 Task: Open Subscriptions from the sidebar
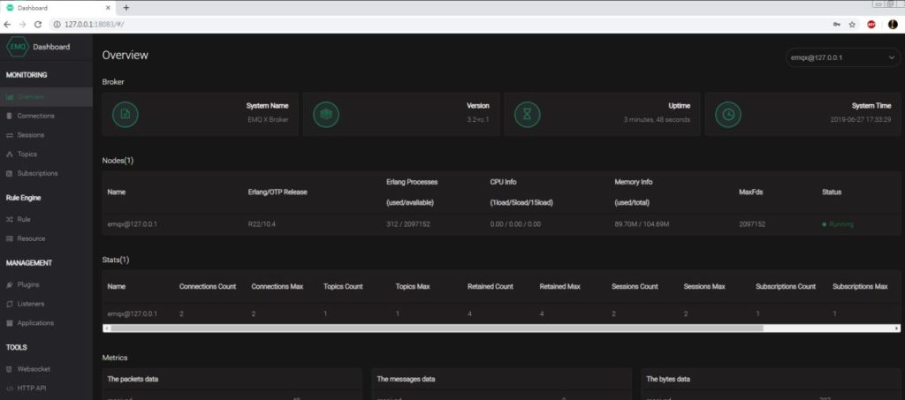37,173
